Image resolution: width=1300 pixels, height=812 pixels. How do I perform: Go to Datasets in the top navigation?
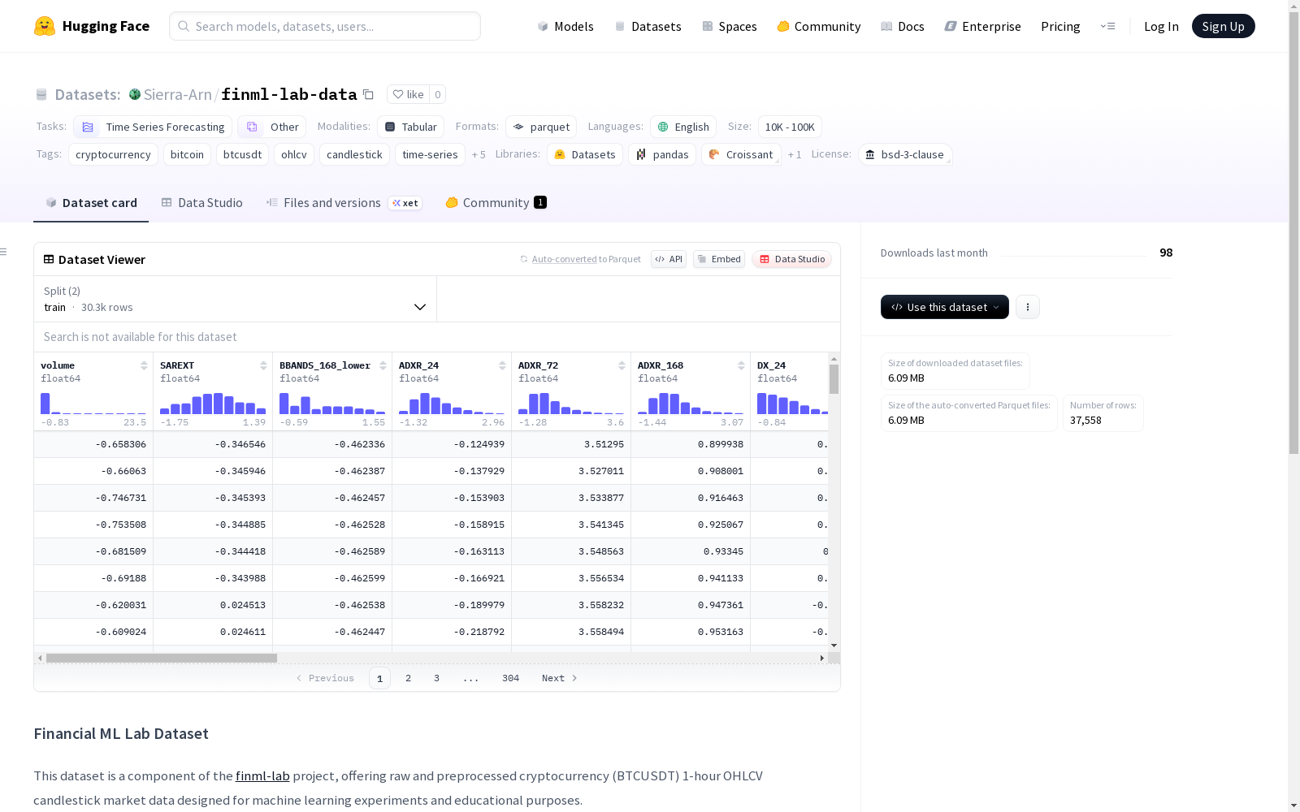648,26
